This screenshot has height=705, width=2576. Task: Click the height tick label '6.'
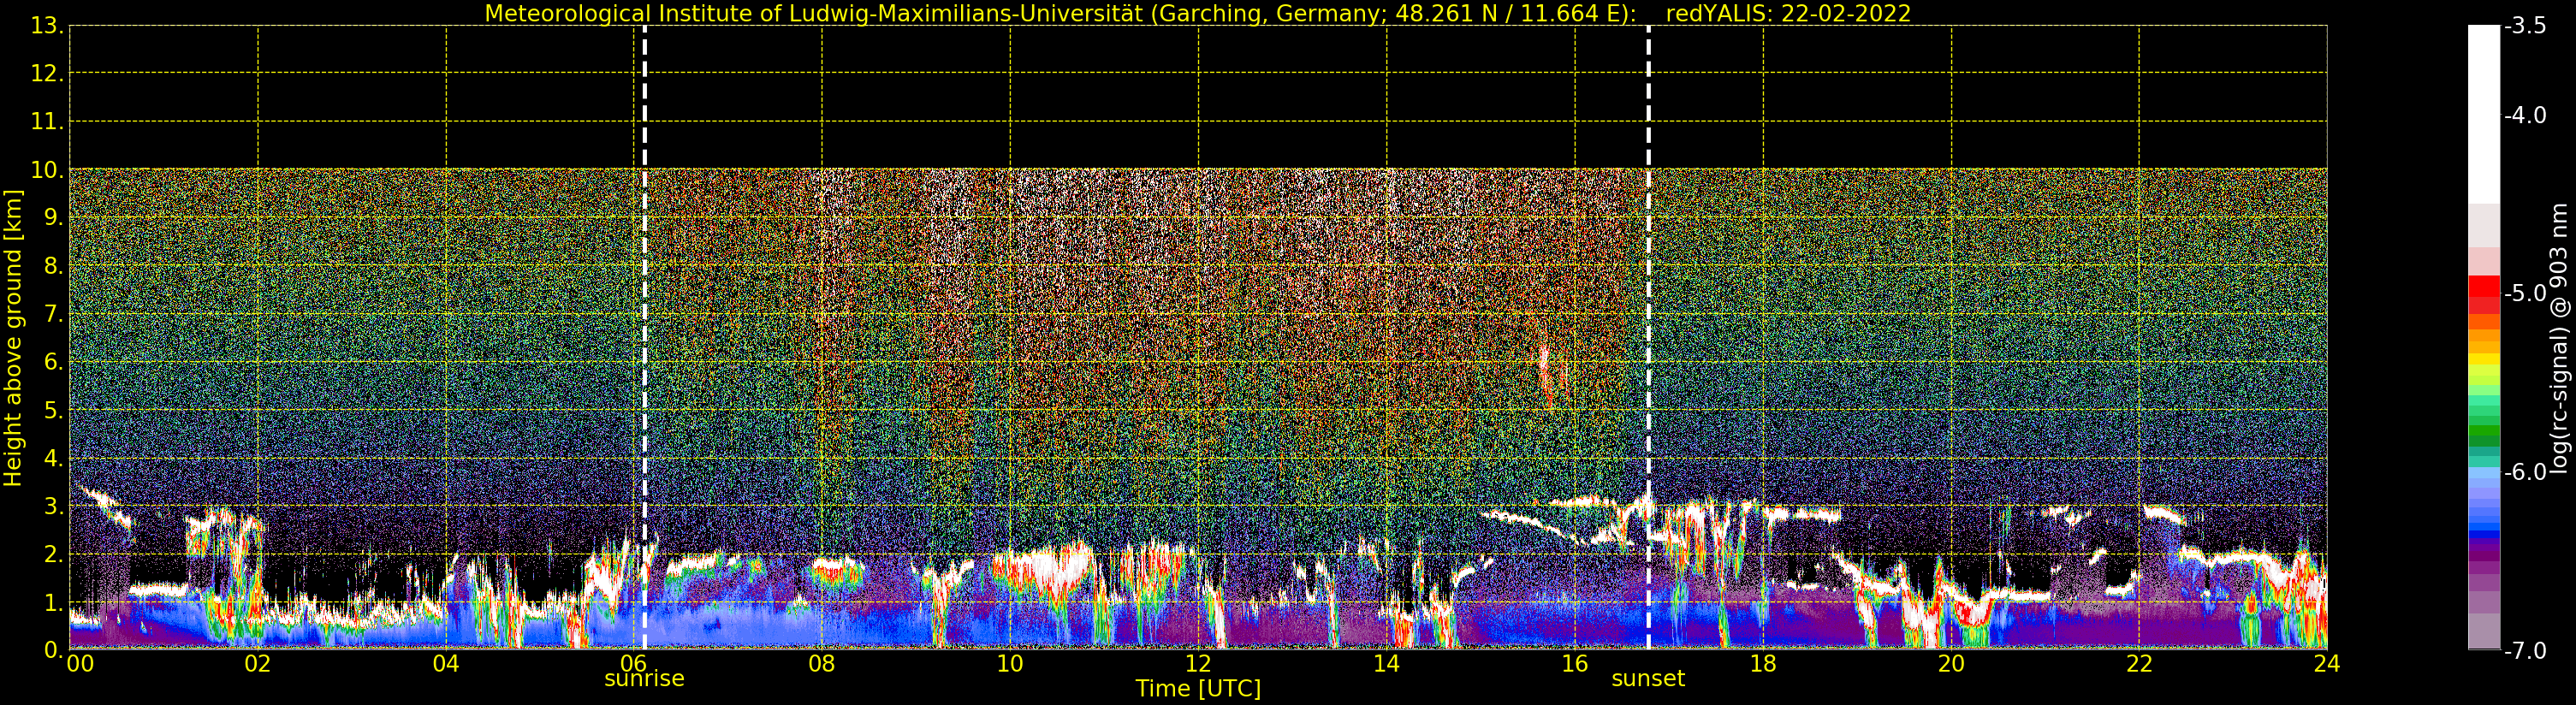[54, 363]
